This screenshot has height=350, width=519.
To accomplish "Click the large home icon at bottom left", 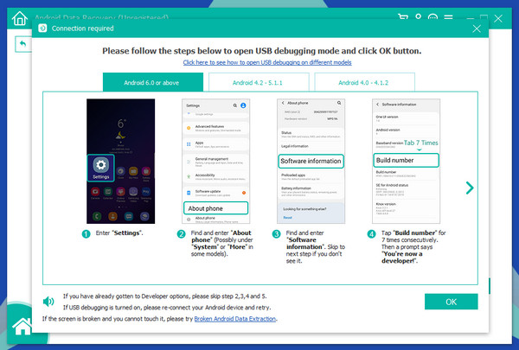I will pos(22,326).
